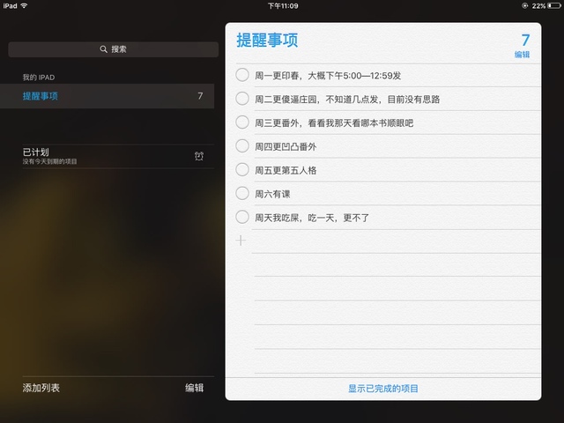This screenshot has height=423, width=564.
Task: Mark 周天我吃屎 reminder complete
Action: [x=242, y=218]
